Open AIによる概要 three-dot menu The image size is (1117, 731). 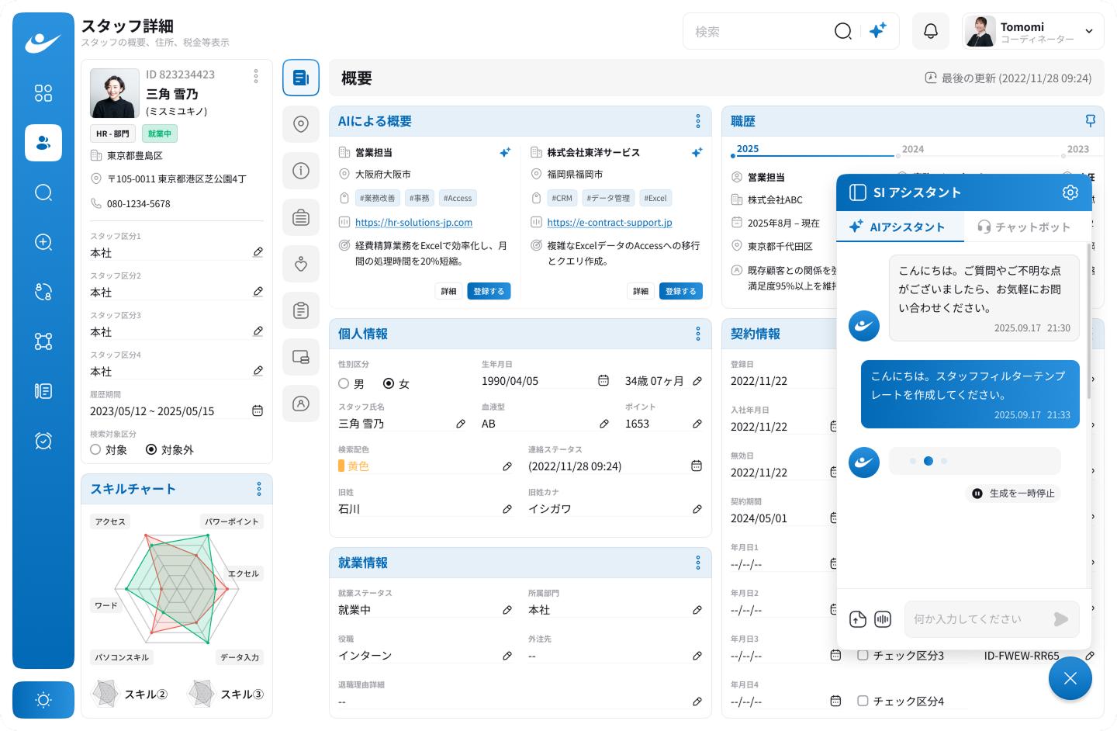697,121
